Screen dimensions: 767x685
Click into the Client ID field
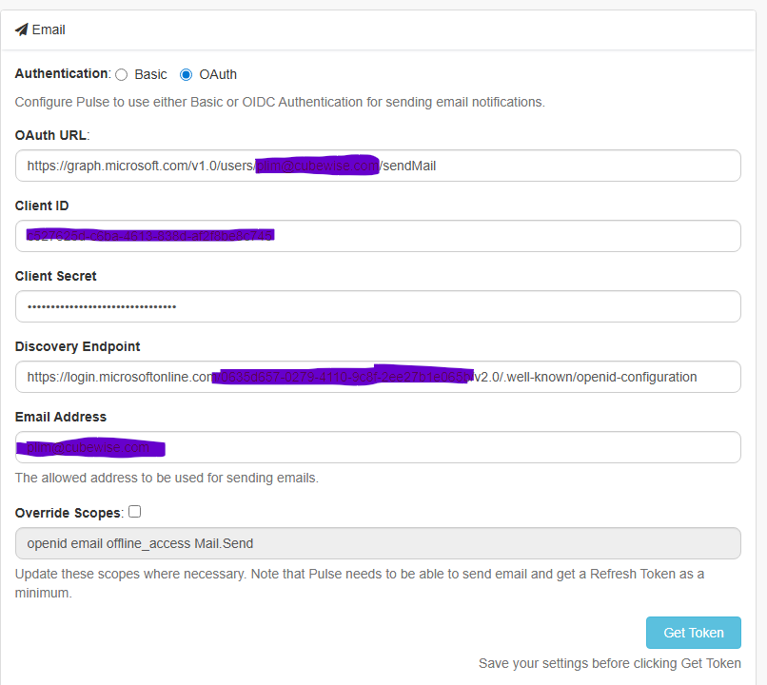pos(378,236)
